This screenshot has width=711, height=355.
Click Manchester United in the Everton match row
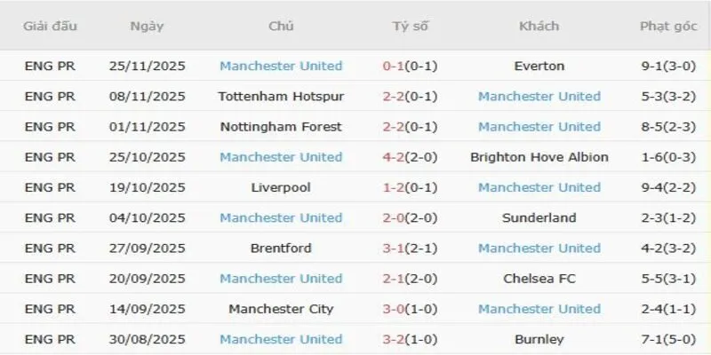[281, 66]
